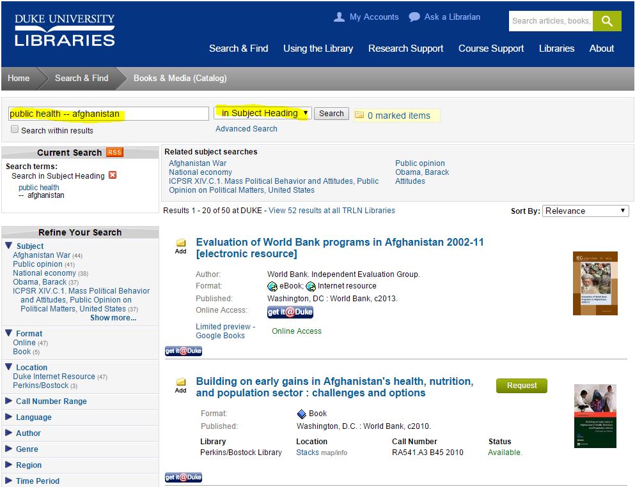This screenshot has height=487, width=635.
Task: Go to Search & Find breadcrumb
Action: [81, 78]
